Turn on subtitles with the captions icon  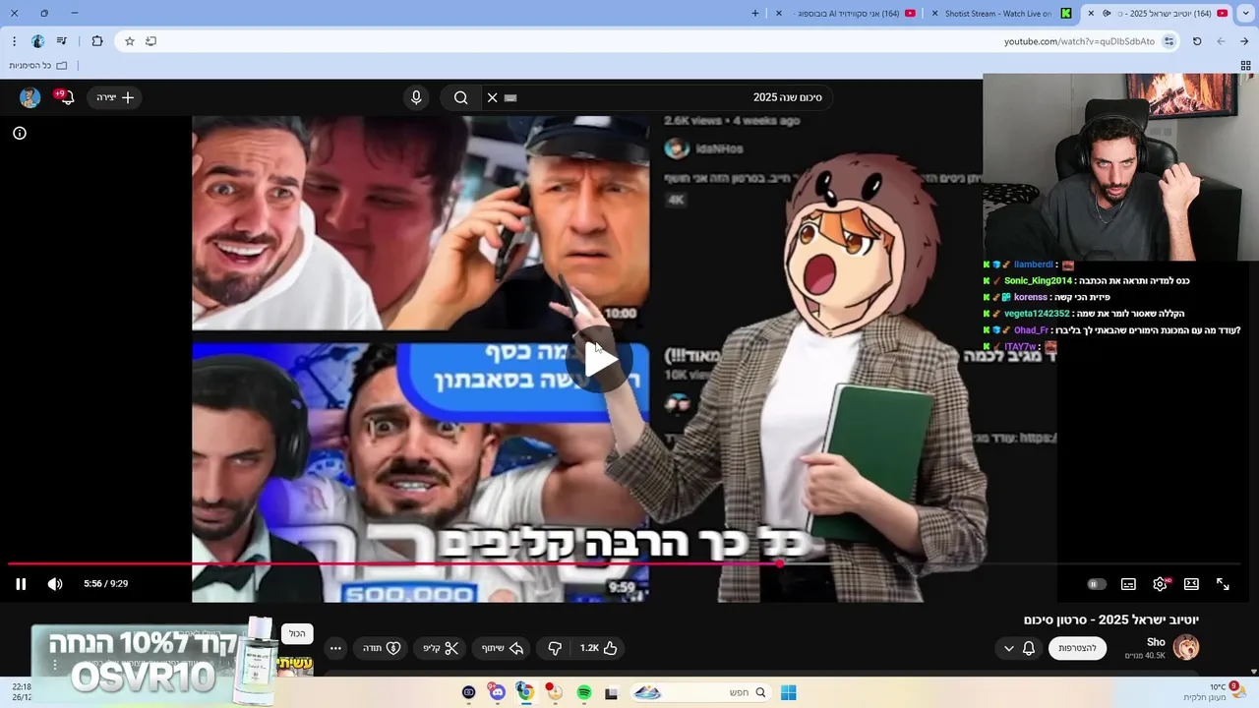pyautogui.click(x=1128, y=584)
